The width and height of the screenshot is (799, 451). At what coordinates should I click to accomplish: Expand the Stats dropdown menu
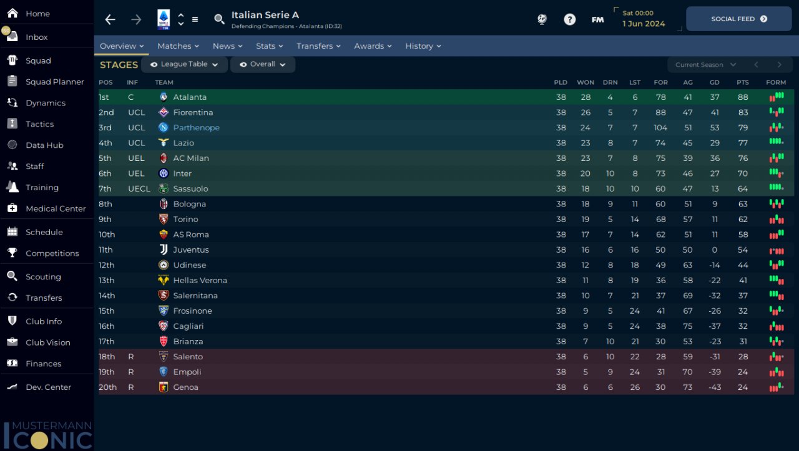[269, 46]
